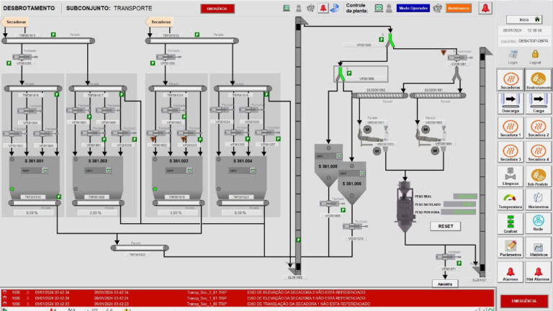Open the Grafcet screen
This screenshot has width=553, height=311.
click(x=511, y=224)
